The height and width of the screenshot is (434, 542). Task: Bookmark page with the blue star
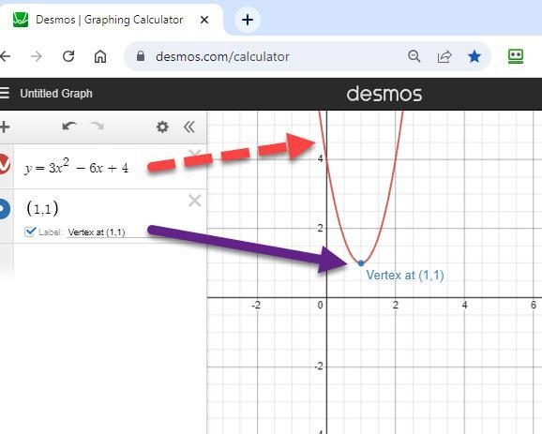(x=474, y=56)
